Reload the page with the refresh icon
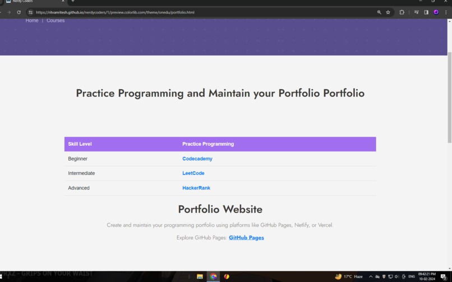 pos(19,12)
